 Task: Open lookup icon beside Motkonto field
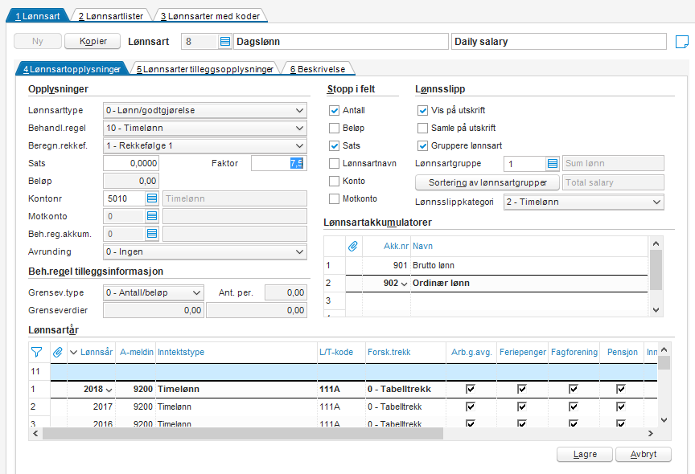tap(152, 216)
